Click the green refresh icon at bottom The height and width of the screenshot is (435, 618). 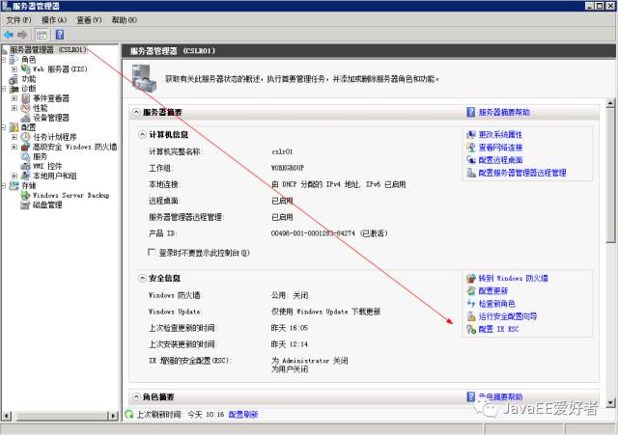pos(128,414)
